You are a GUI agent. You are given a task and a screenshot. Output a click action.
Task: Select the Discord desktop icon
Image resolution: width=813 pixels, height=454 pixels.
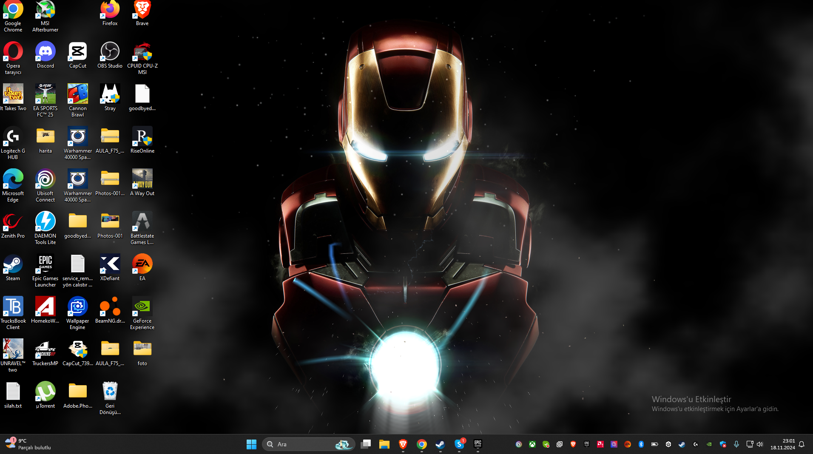(x=45, y=55)
